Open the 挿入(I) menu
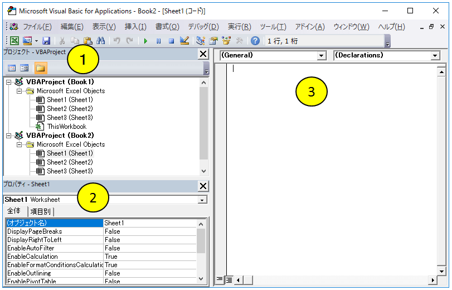 [136, 27]
